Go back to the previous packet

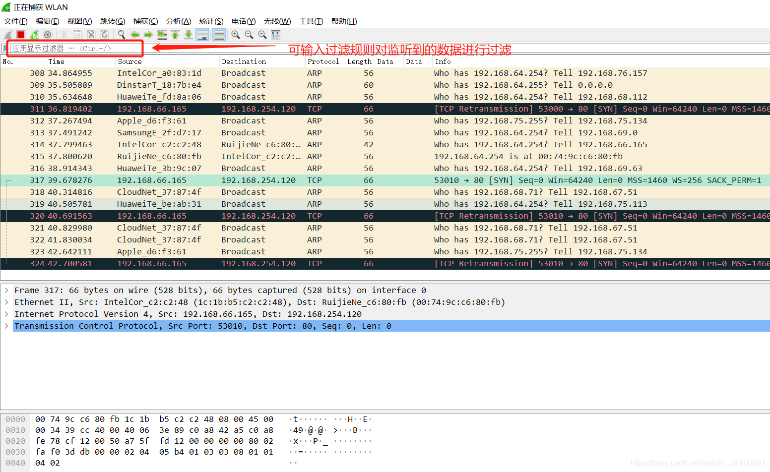tap(134, 35)
